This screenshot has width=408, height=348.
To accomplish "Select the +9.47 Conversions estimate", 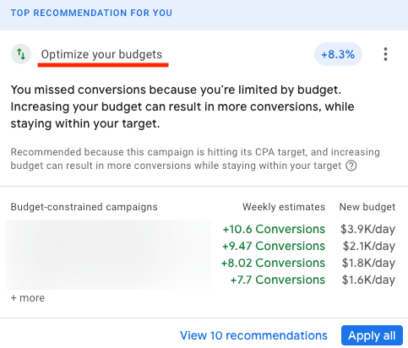I will tap(274, 246).
